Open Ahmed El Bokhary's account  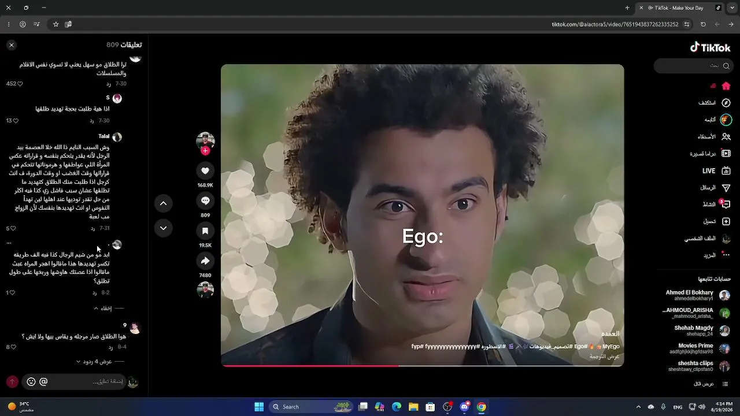[x=698, y=295]
